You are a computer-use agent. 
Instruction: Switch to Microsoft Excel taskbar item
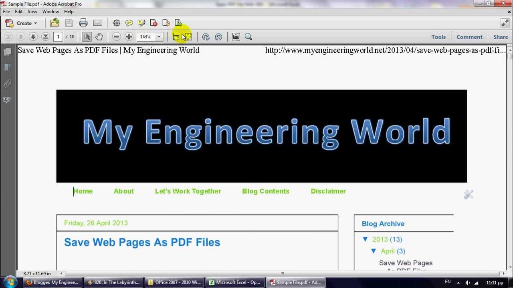click(x=234, y=282)
